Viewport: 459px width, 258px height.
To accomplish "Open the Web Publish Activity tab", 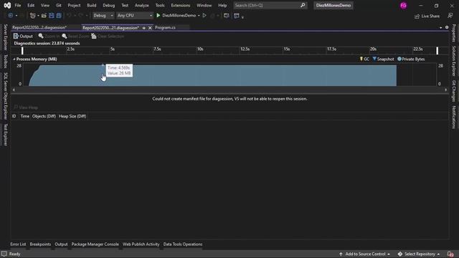I will point(141,244).
